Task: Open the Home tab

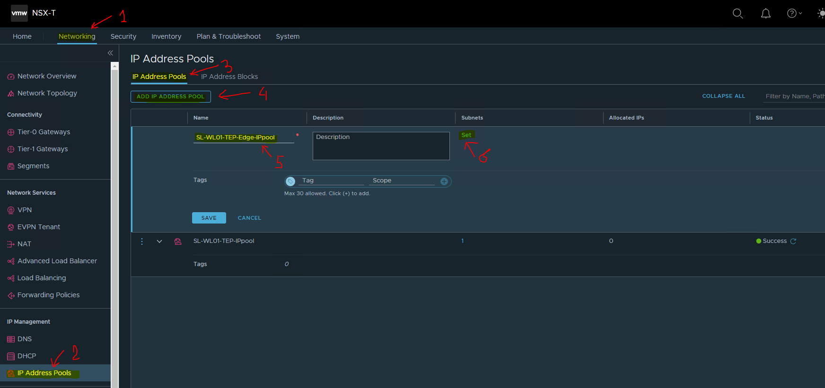Action: [x=22, y=36]
